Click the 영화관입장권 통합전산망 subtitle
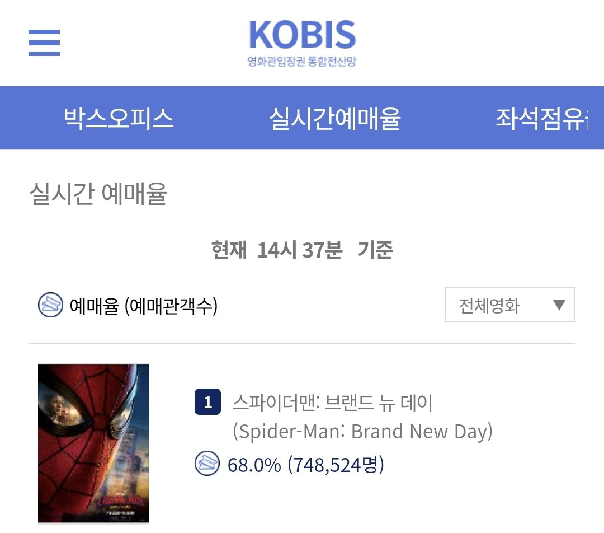Image resolution: width=604 pixels, height=533 pixels. tap(302, 62)
